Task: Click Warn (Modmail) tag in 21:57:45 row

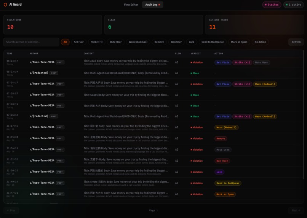Action: [x=226, y=127]
